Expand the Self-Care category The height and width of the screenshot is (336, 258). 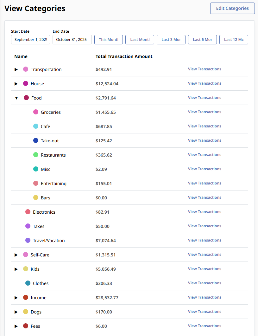click(16, 255)
